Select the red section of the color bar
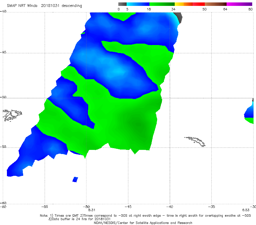The image size is (256, 225). [199, 4]
